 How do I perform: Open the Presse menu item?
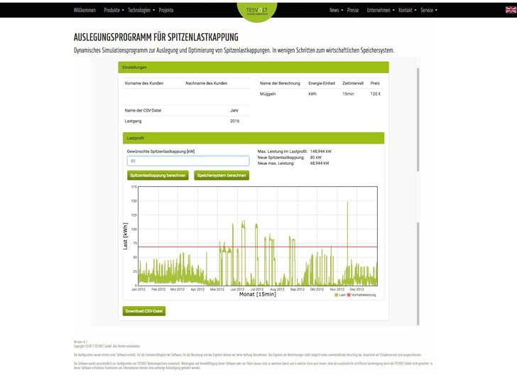[353, 10]
